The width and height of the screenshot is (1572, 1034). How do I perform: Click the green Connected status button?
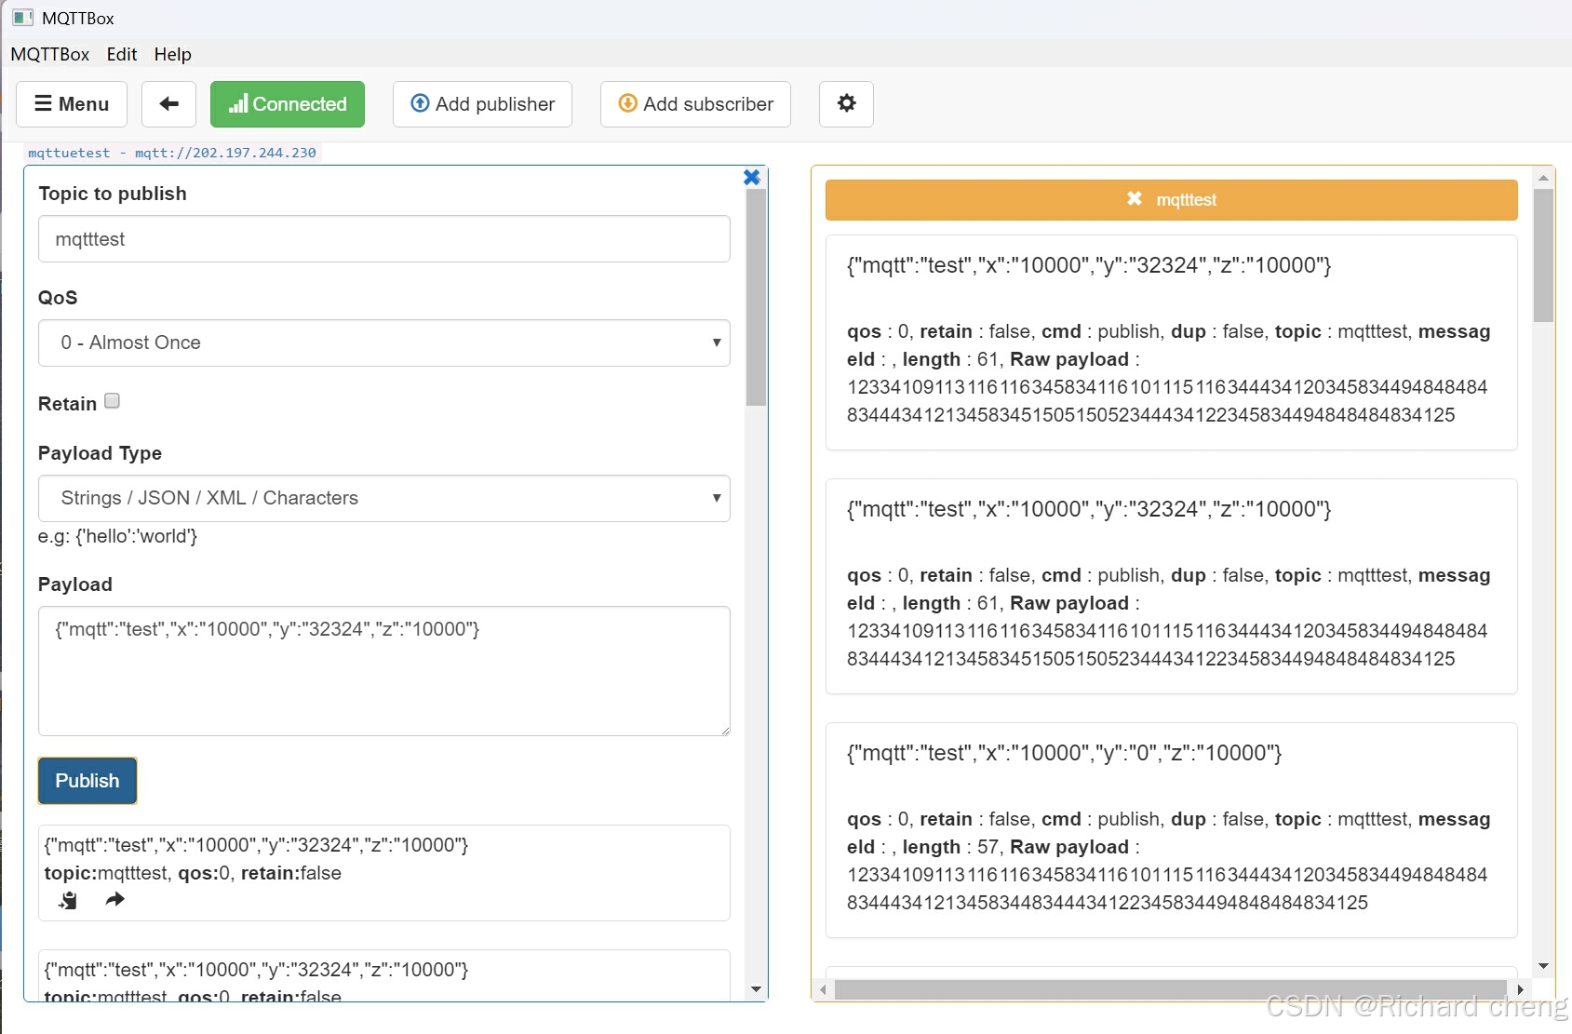tap(288, 104)
